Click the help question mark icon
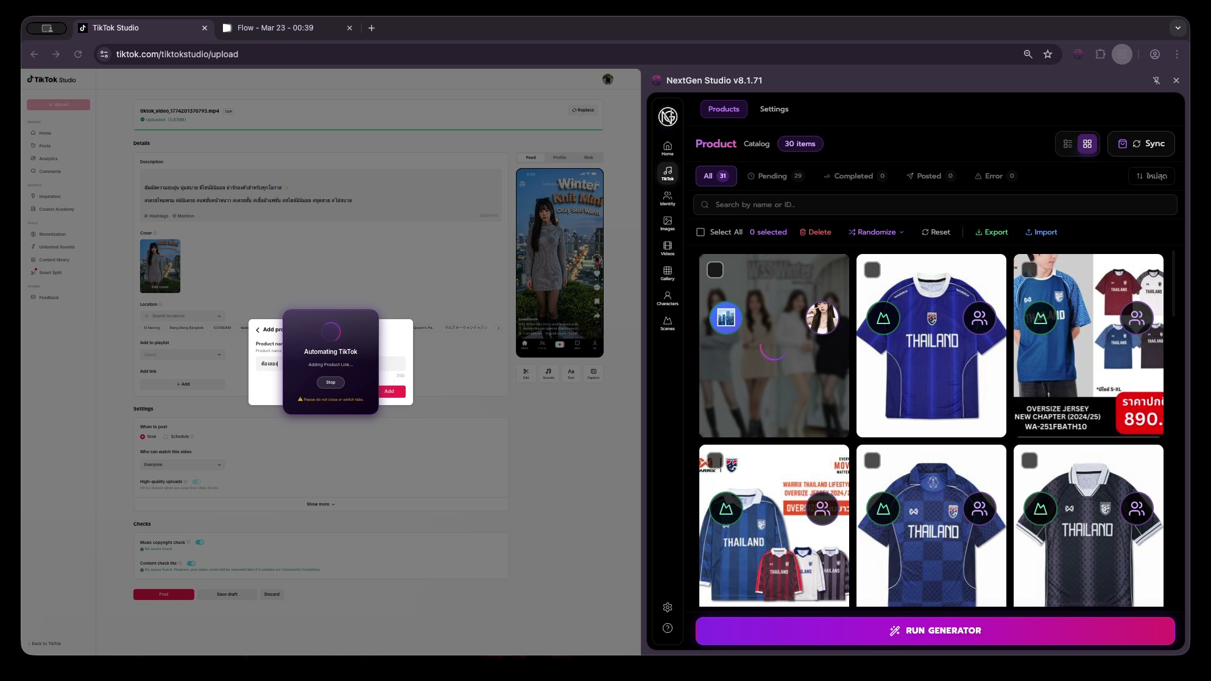1211x681 pixels. click(668, 628)
